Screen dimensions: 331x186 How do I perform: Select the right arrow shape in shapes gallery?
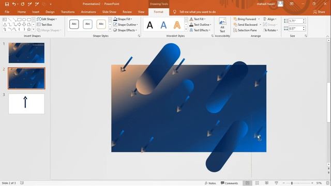19,24
